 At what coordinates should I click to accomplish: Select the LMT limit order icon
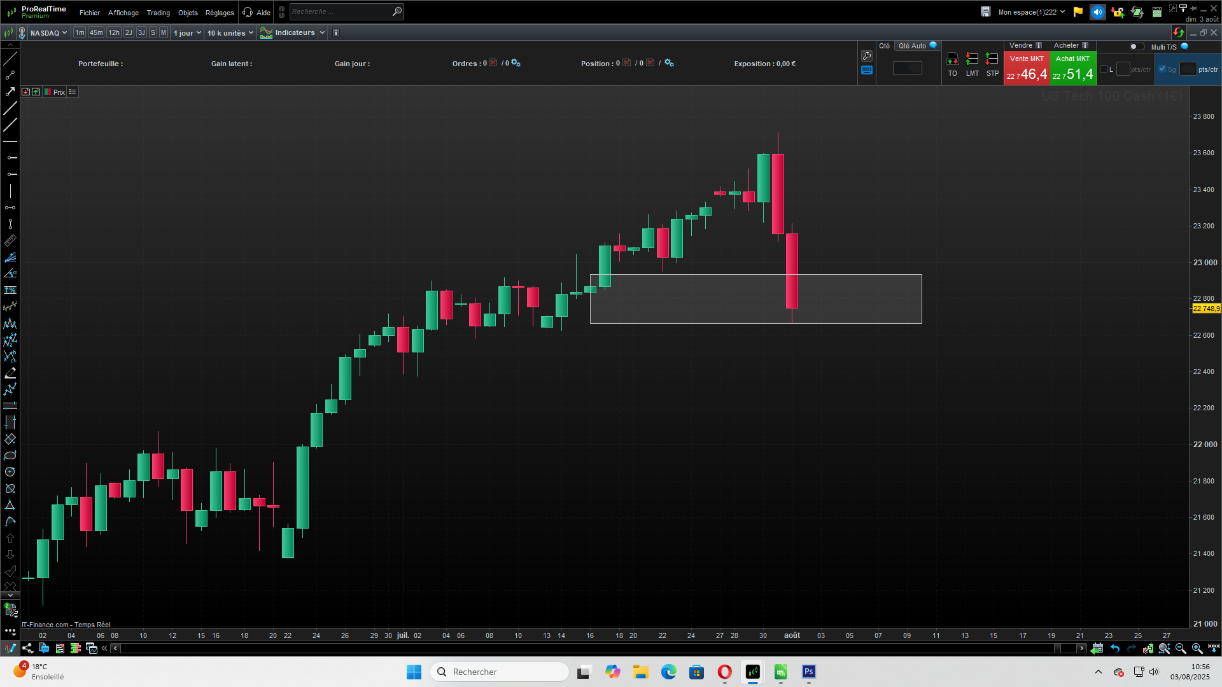(972, 59)
